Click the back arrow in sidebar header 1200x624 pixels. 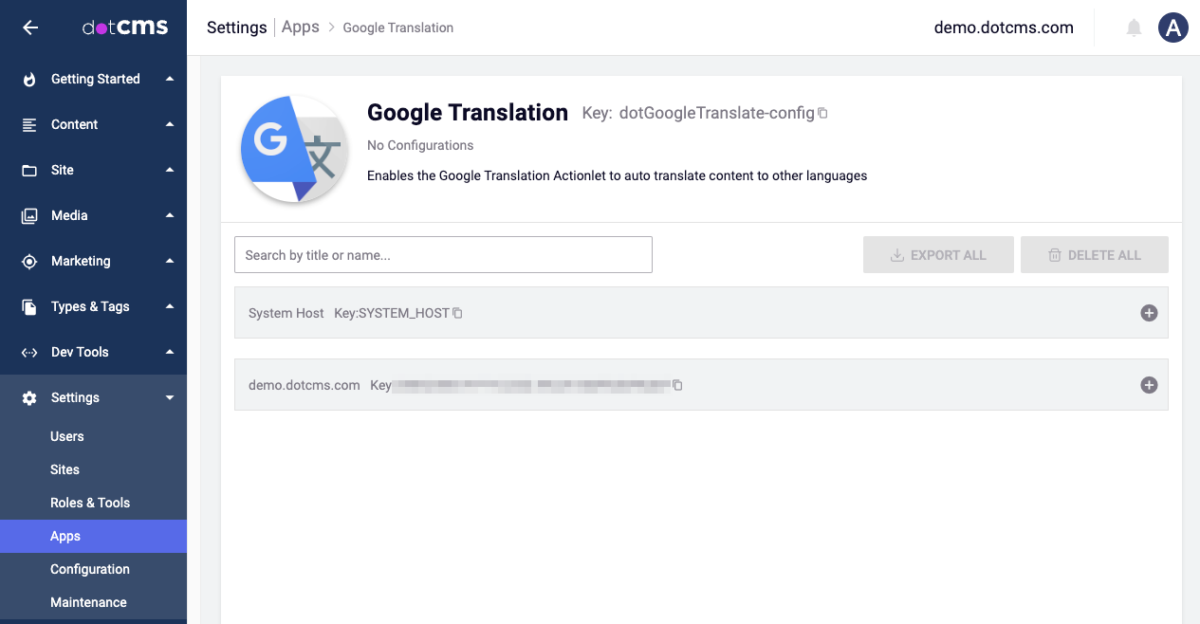[30, 28]
